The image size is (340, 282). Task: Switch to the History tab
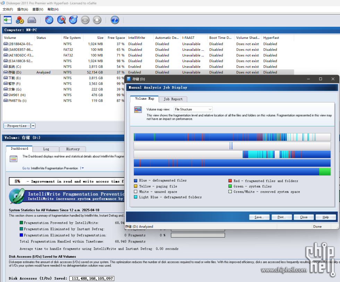click(73, 149)
